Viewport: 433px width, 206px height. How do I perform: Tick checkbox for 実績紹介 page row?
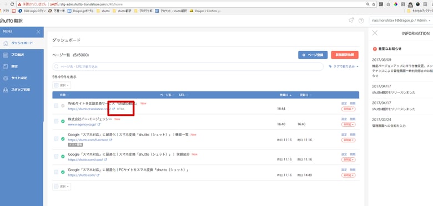56,156
